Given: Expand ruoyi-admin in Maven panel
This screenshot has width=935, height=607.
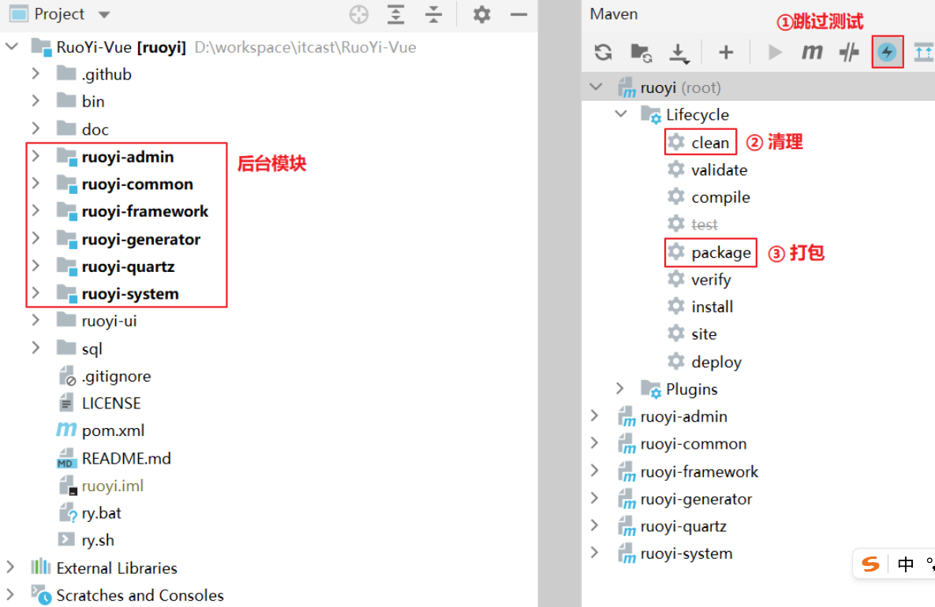Looking at the screenshot, I should coord(594,415).
